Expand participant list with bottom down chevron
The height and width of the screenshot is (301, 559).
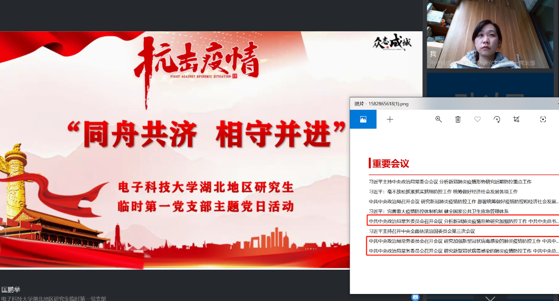click(490, 298)
